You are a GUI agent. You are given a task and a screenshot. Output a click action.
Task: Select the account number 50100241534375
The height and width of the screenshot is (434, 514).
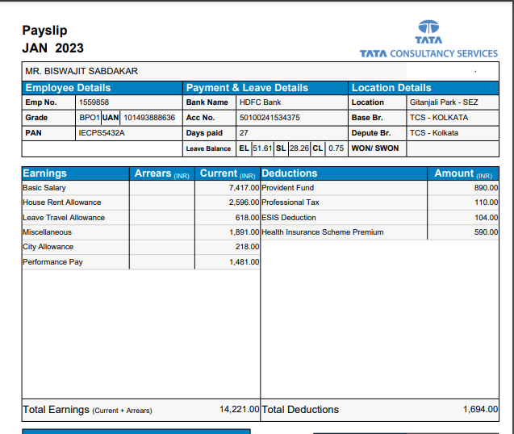(x=270, y=118)
